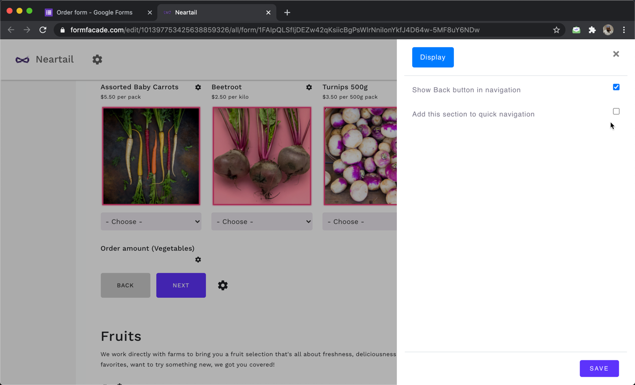Expand Choose dropdown under Assorted Baby Carrots
The width and height of the screenshot is (635, 385).
coord(151,221)
